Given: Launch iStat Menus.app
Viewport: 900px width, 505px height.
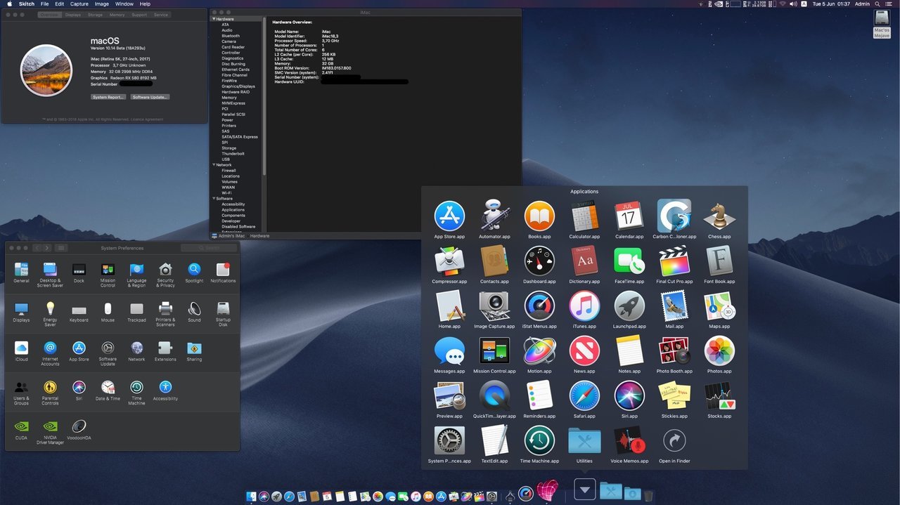Looking at the screenshot, I should 539,309.
